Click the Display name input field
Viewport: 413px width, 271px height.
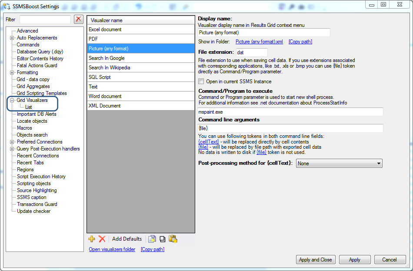pos(264,33)
